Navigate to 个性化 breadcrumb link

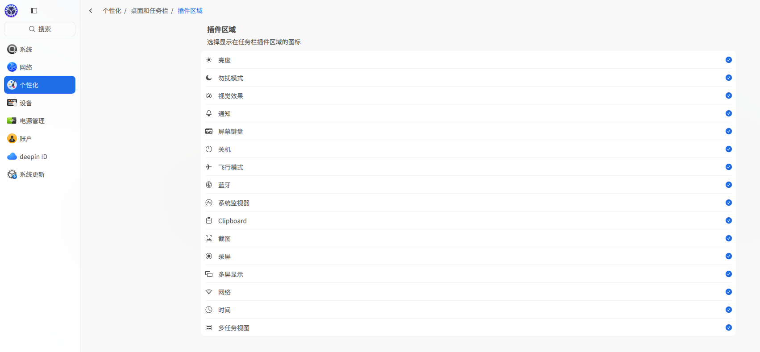pyautogui.click(x=112, y=11)
